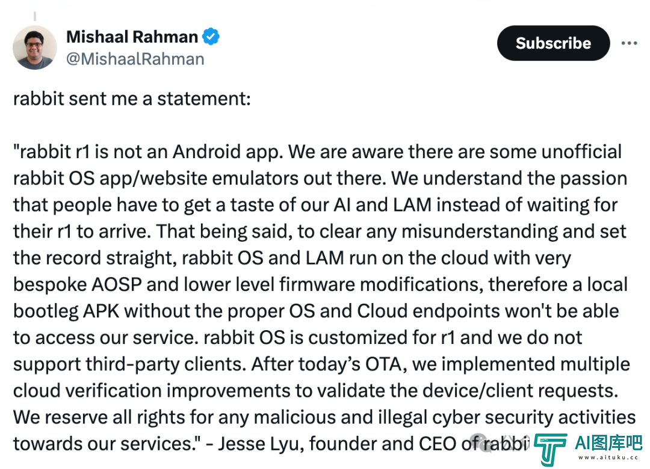This screenshot has width=650, height=469.
Task: Click the AI图库吧 watermark text
Action: (x=608, y=443)
